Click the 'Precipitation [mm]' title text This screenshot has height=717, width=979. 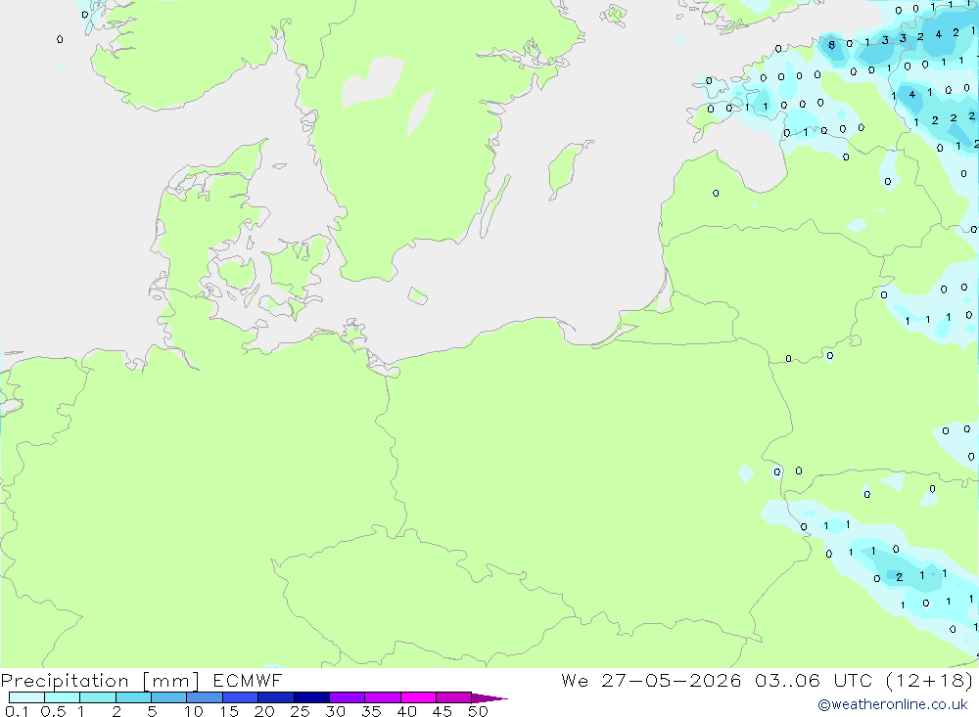pos(100,681)
